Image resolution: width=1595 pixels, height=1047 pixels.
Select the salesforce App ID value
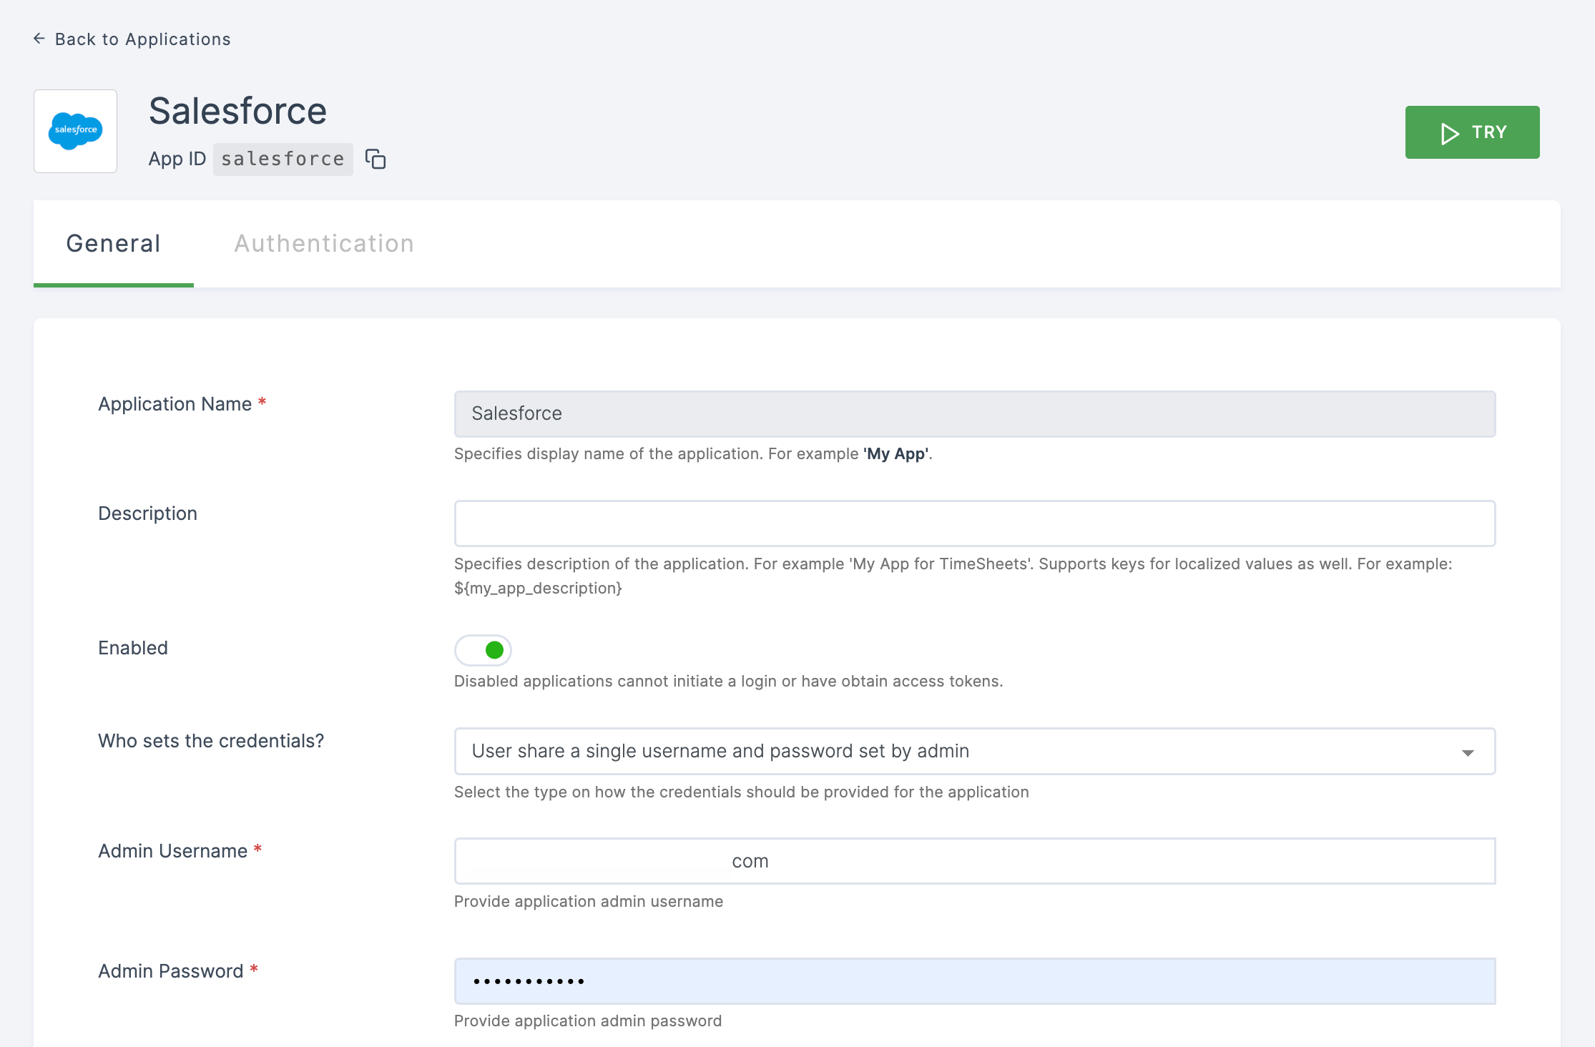click(283, 159)
